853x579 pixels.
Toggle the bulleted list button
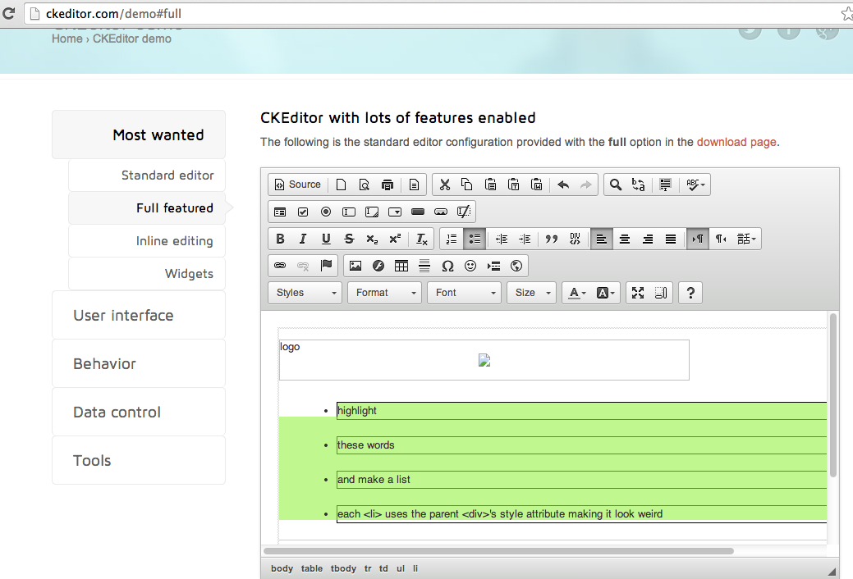coord(474,239)
